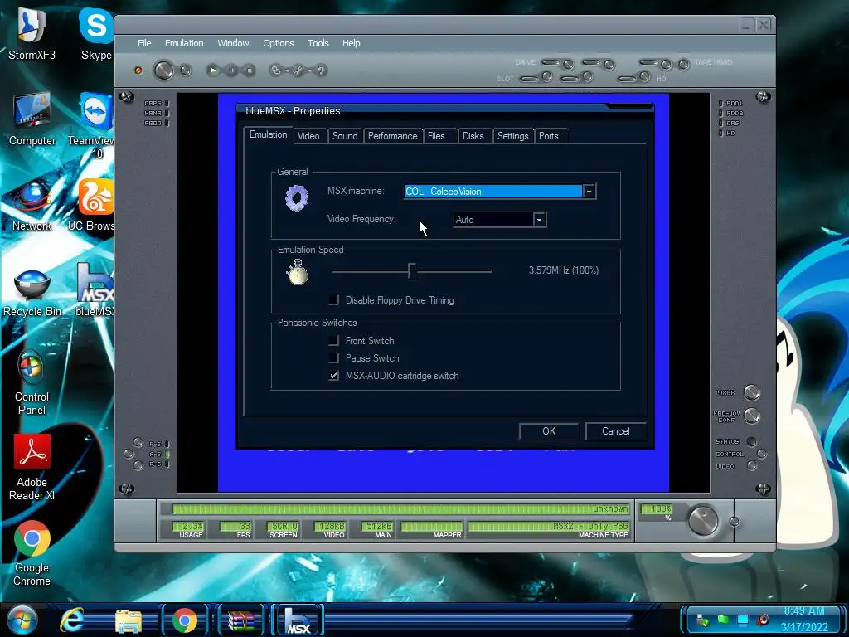849x637 pixels.
Task: Open Google Chrome desktop icon
Action: [32, 553]
